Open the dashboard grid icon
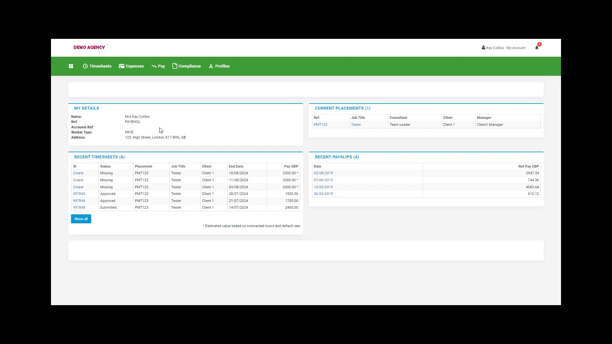Viewport: 612px width, 344px height. pyautogui.click(x=71, y=66)
